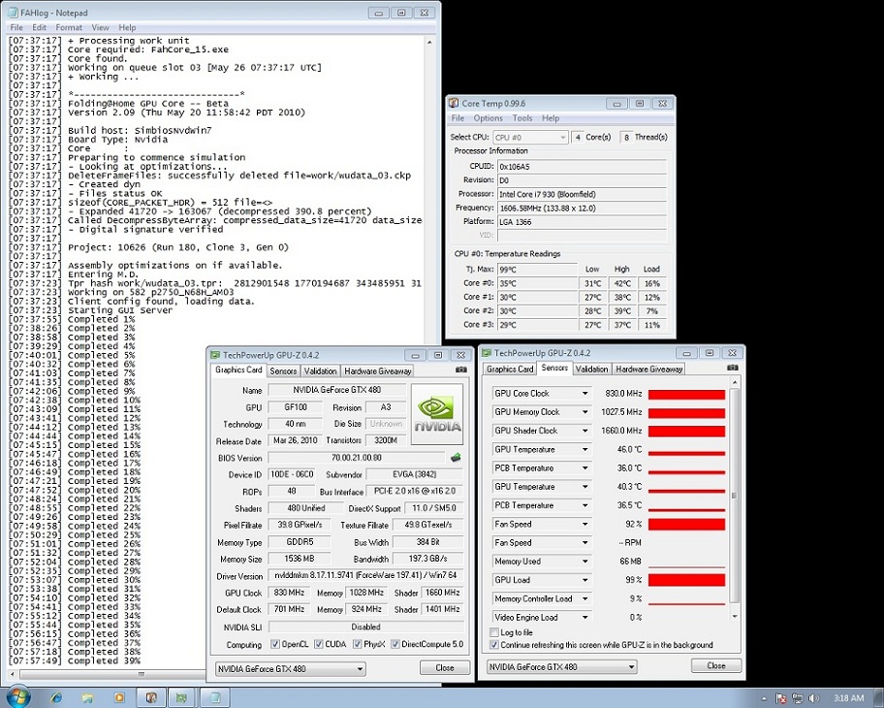Click the clock showing 3:18 AM

click(849, 697)
